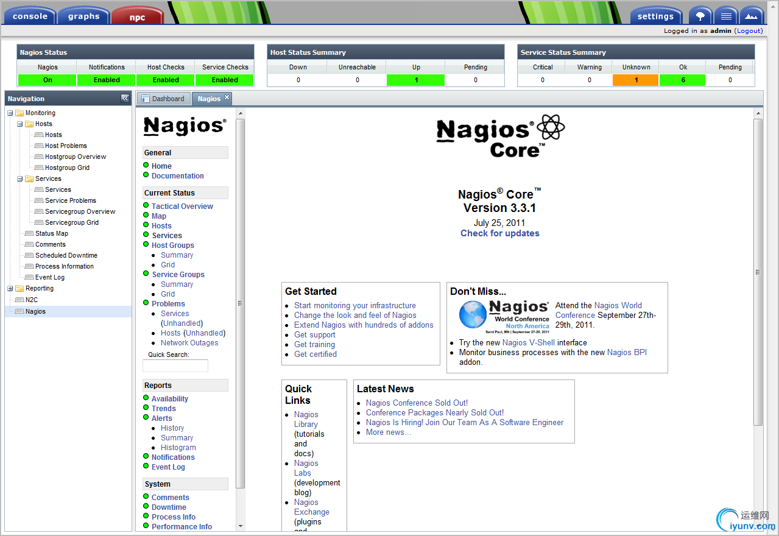Switch to the console tab
779x536 pixels.
tap(30, 16)
